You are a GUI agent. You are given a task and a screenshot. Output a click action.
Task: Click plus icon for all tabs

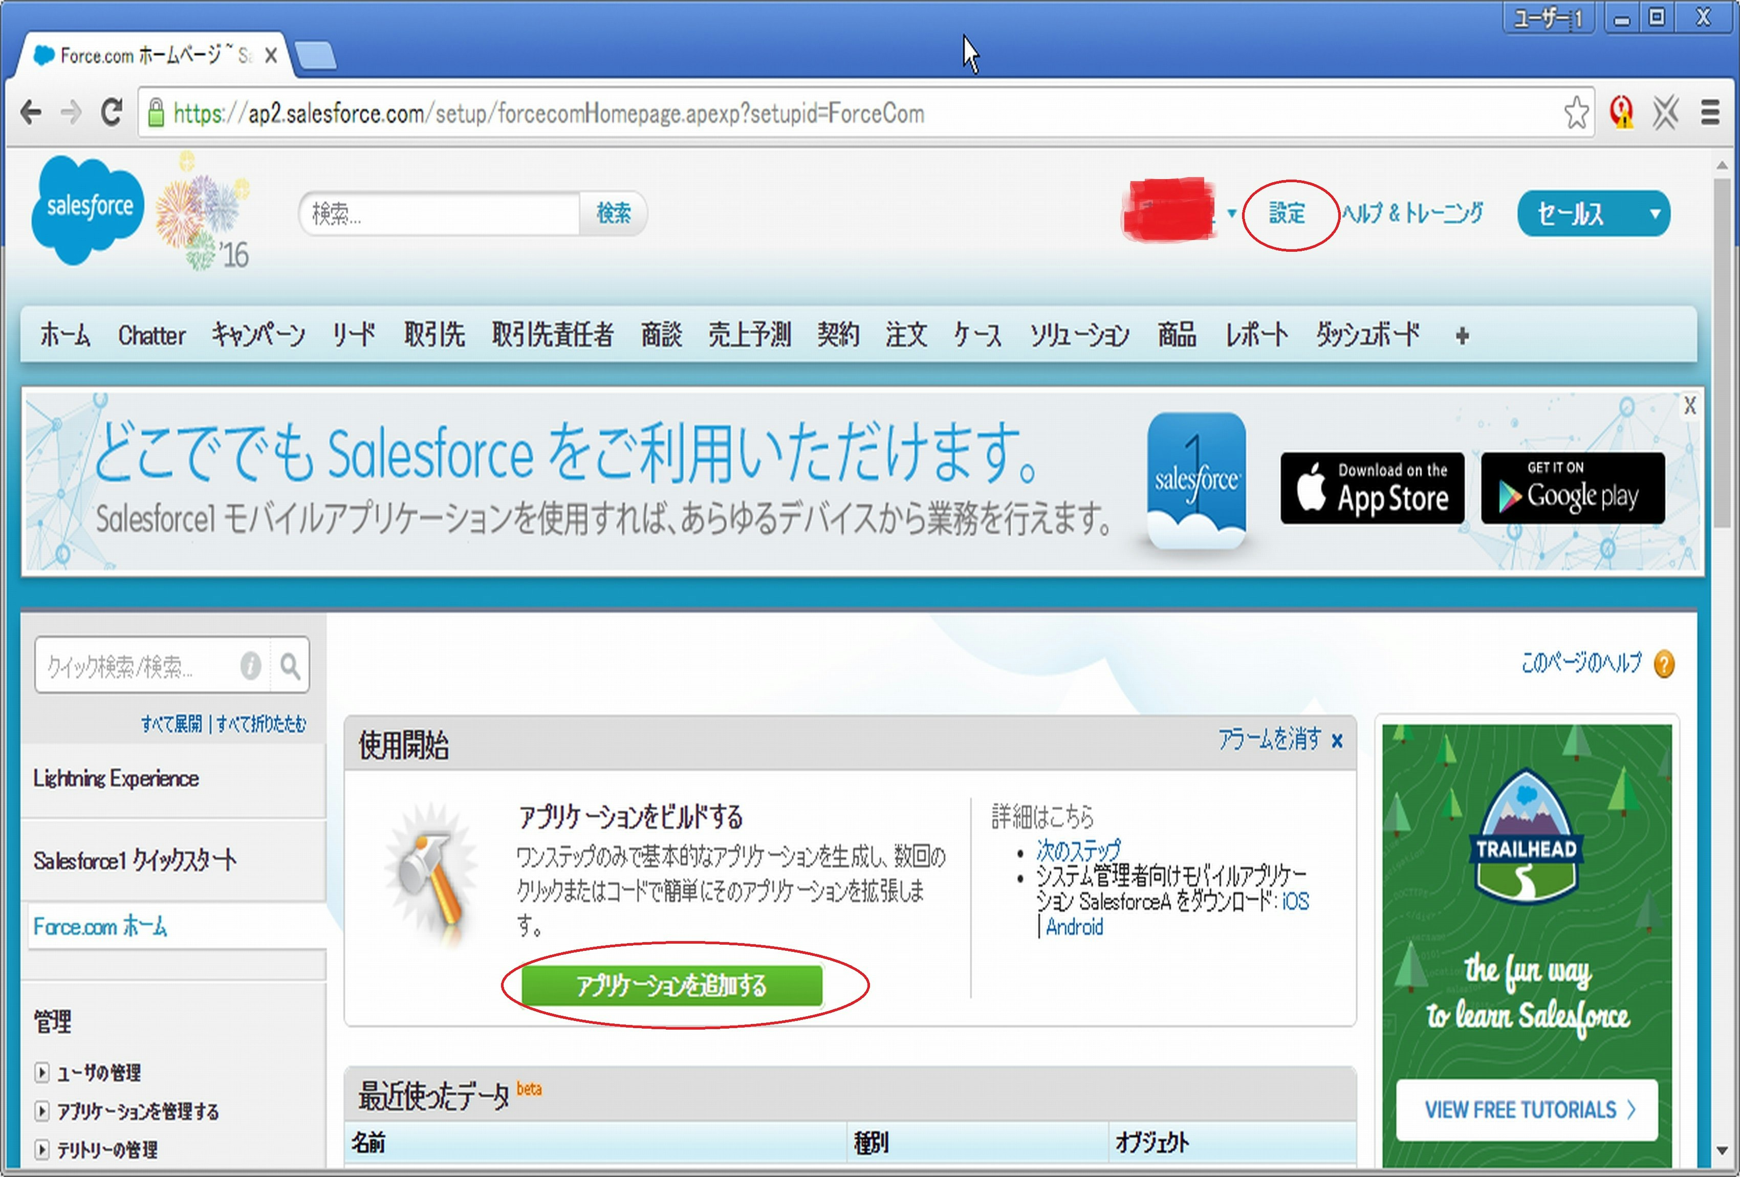click(1462, 336)
